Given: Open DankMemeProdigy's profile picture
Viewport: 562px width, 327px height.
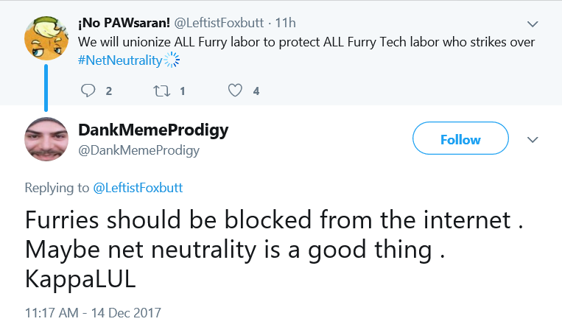Looking at the screenshot, I should click(46, 139).
